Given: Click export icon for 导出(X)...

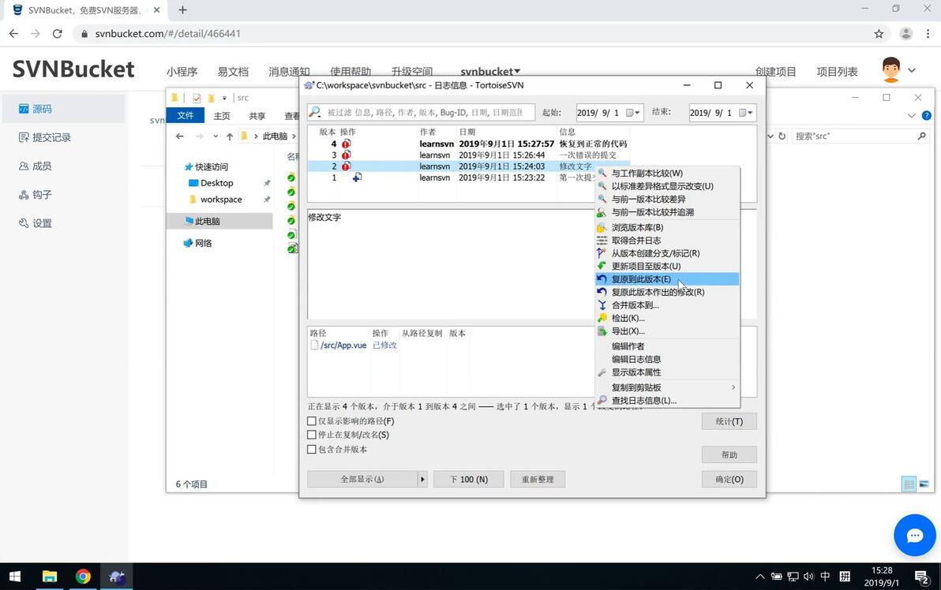Looking at the screenshot, I should click(x=602, y=331).
